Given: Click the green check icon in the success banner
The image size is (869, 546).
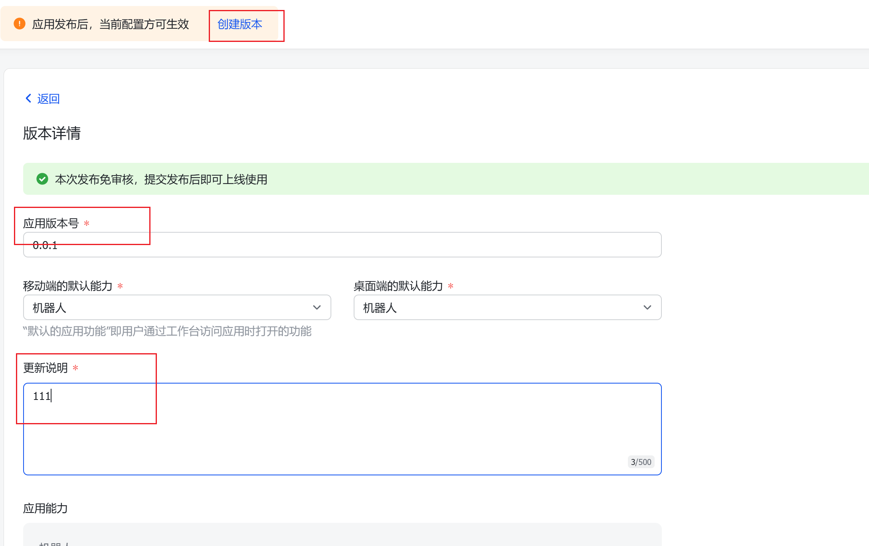Looking at the screenshot, I should pyautogui.click(x=42, y=179).
